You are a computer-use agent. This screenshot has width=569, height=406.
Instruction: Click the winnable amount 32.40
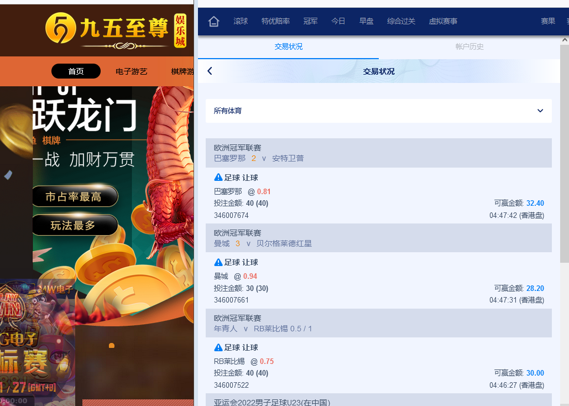(535, 204)
